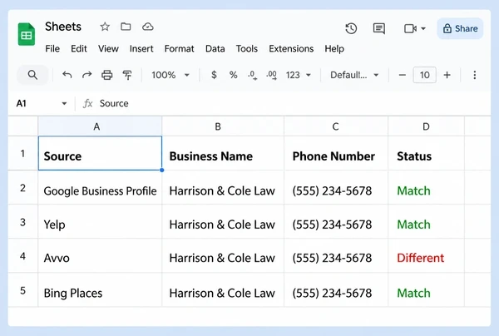Select row 3 header
The height and width of the screenshot is (336, 499).
(x=23, y=221)
